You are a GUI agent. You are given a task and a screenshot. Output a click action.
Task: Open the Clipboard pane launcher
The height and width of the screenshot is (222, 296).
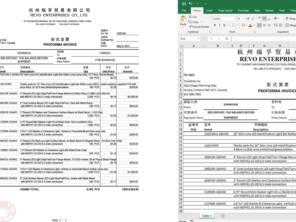210,32
